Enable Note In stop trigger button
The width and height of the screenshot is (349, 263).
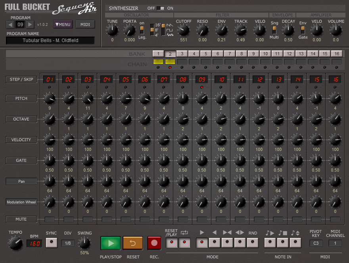click(283, 243)
